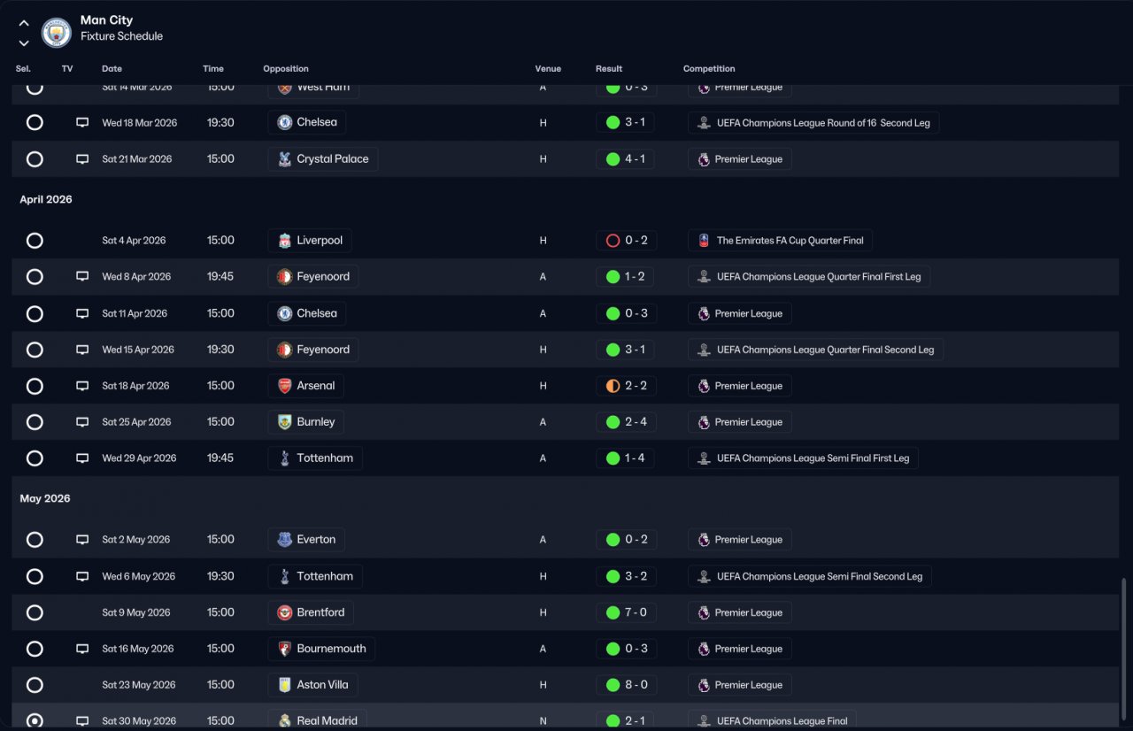Viewport: 1133px width, 731px height.
Task: Click the Brentford club badge
Action: [x=284, y=612]
